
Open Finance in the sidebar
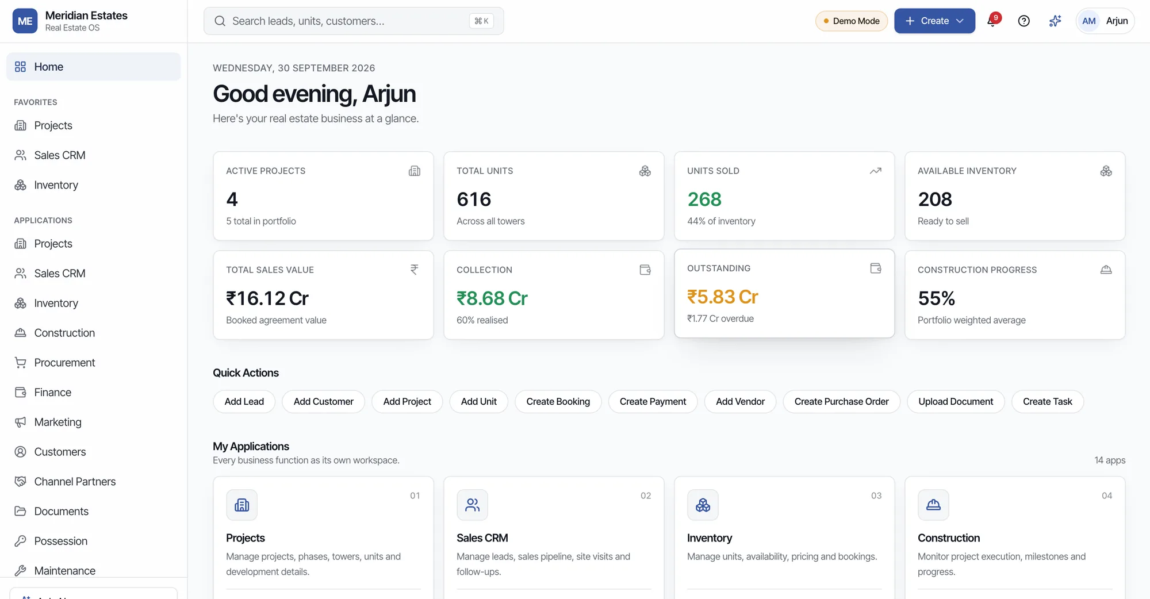pos(94,393)
